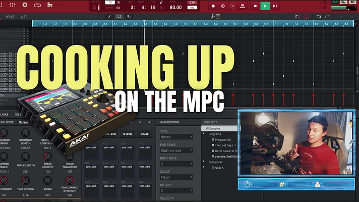Viewport: 359px width, 202px height.
Task: Switch to the WAVE tab
Action: pos(10,17)
